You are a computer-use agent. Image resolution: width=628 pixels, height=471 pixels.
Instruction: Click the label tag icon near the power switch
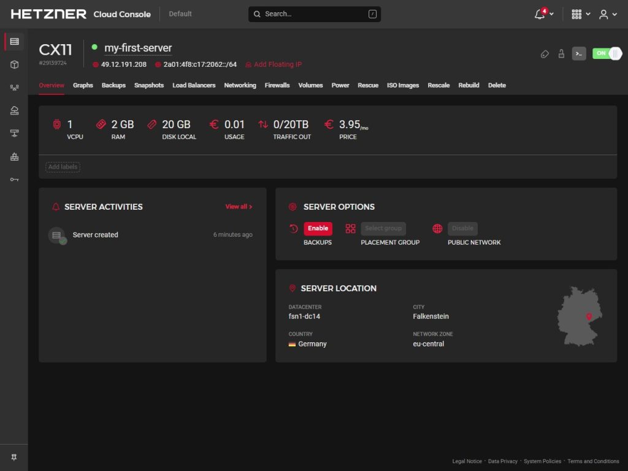[545, 54]
